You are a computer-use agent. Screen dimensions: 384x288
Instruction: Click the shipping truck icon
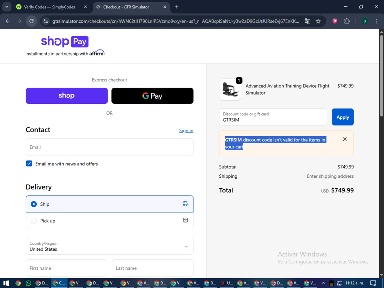tap(185, 204)
